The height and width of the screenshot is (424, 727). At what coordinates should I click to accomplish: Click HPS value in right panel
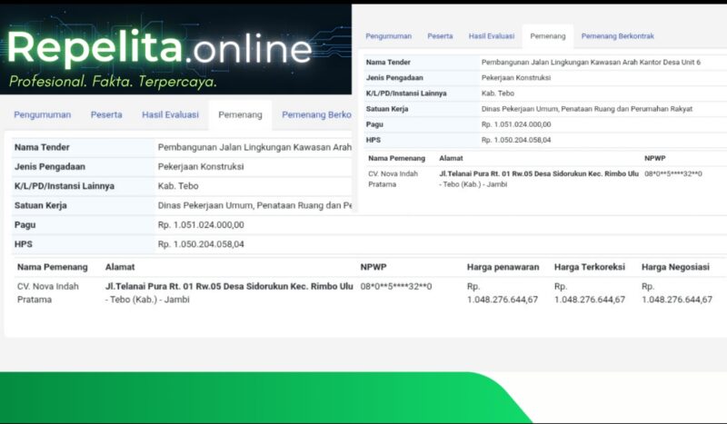coord(516,140)
